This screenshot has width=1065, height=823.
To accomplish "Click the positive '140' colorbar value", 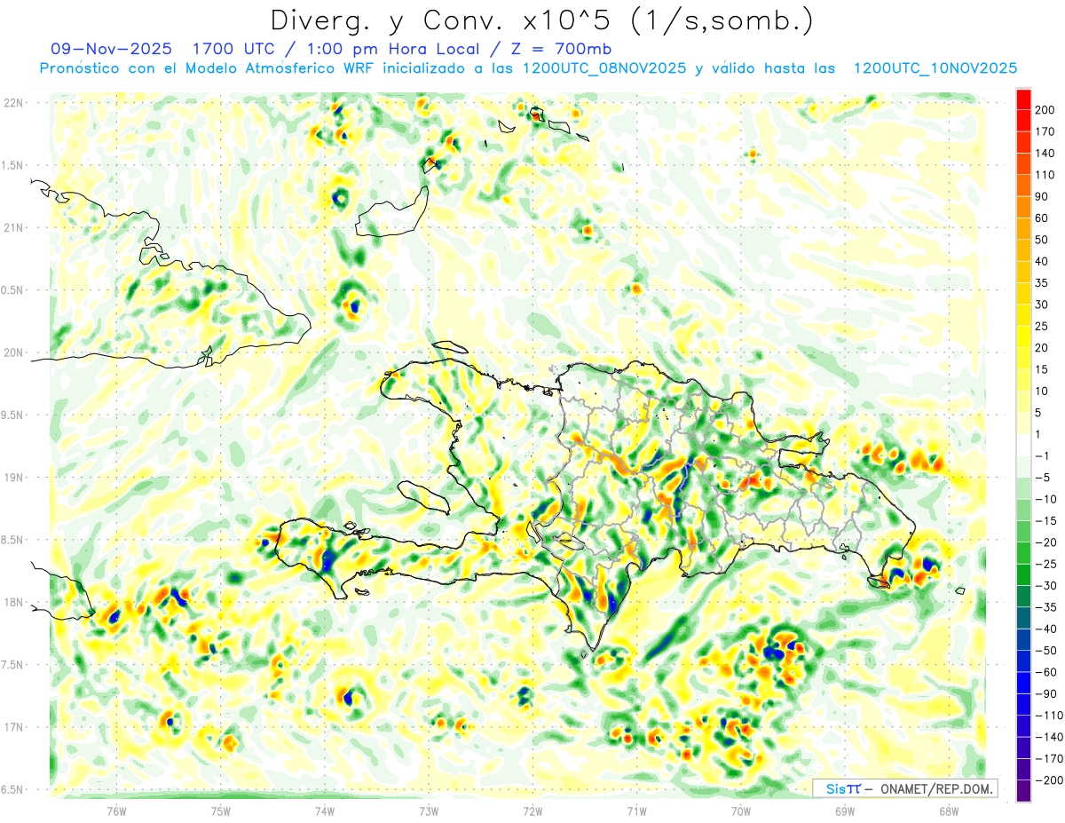I will (x=1044, y=153).
